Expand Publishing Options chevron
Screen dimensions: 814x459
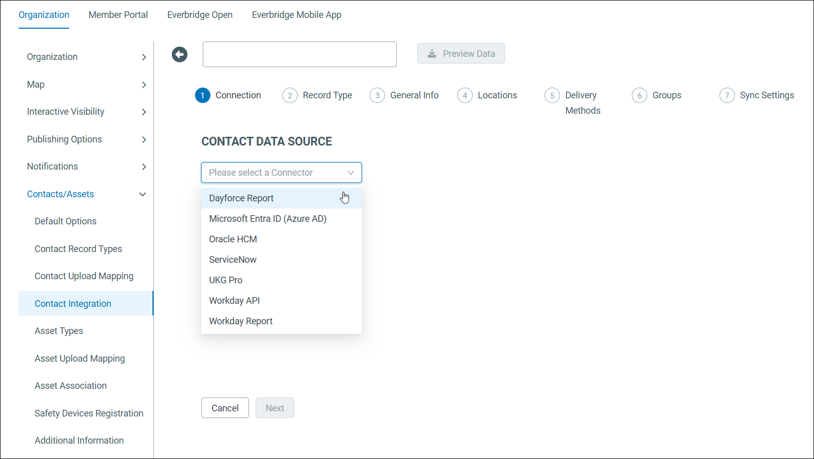pos(144,139)
